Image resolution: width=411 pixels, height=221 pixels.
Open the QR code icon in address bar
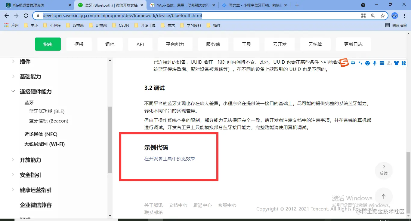pyautogui.click(x=363, y=16)
